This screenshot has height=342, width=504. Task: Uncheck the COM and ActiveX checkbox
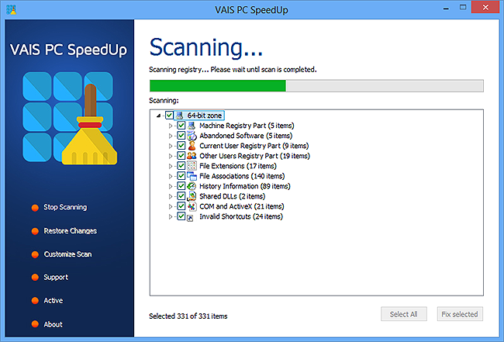(x=181, y=206)
